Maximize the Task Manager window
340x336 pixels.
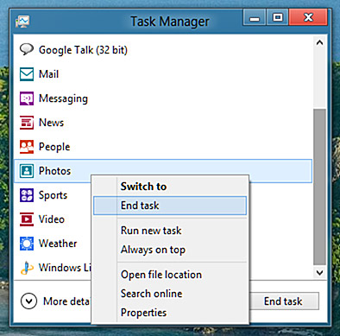coord(277,17)
